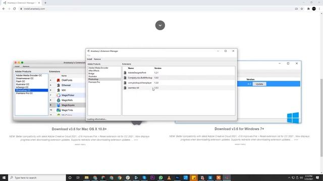323x181 pixels.
Task: Open VLC media player from the taskbar
Action: tap(169, 177)
